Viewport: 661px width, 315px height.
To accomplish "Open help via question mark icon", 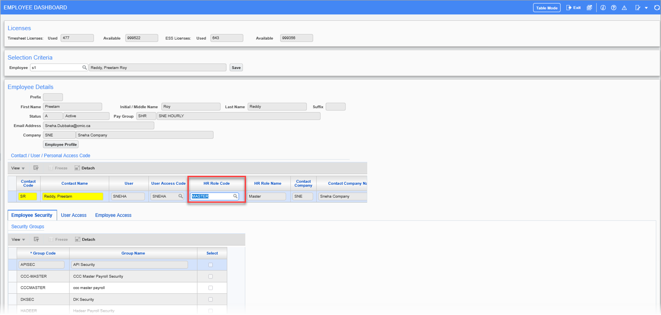I will (x=614, y=8).
